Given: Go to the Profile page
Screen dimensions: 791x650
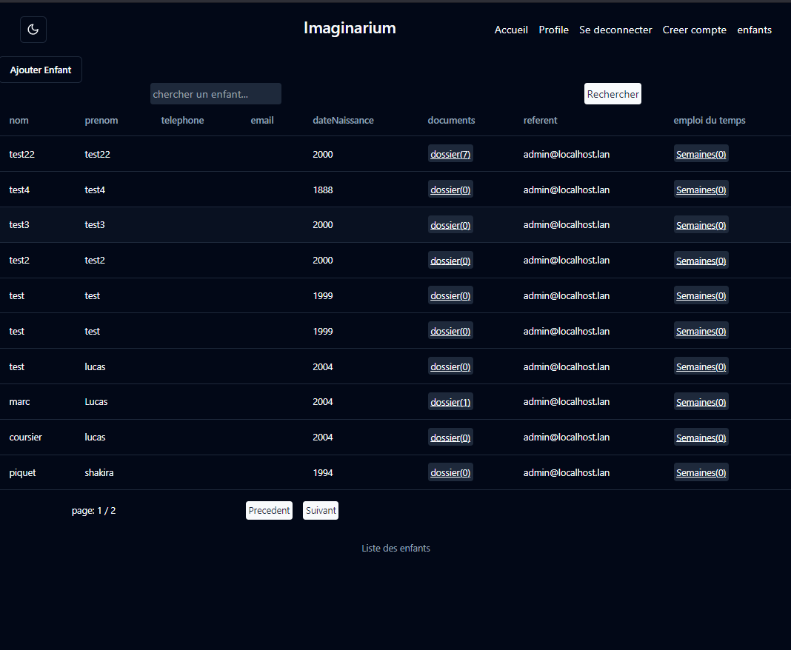Looking at the screenshot, I should click(x=553, y=30).
